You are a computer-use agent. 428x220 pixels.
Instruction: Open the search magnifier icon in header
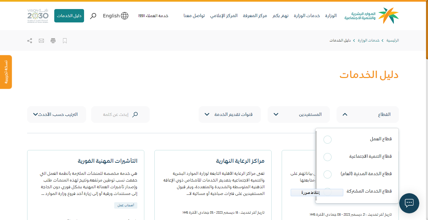pos(93,16)
